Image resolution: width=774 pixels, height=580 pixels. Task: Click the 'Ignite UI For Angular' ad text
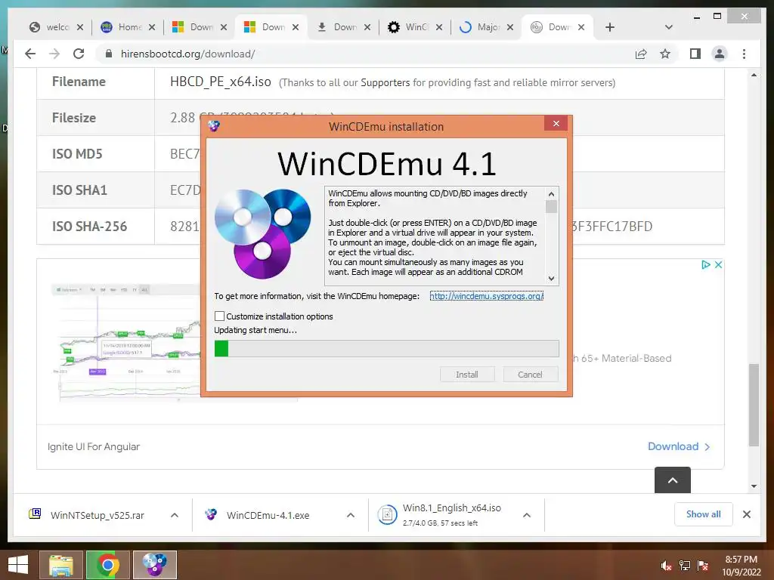(93, 446)
